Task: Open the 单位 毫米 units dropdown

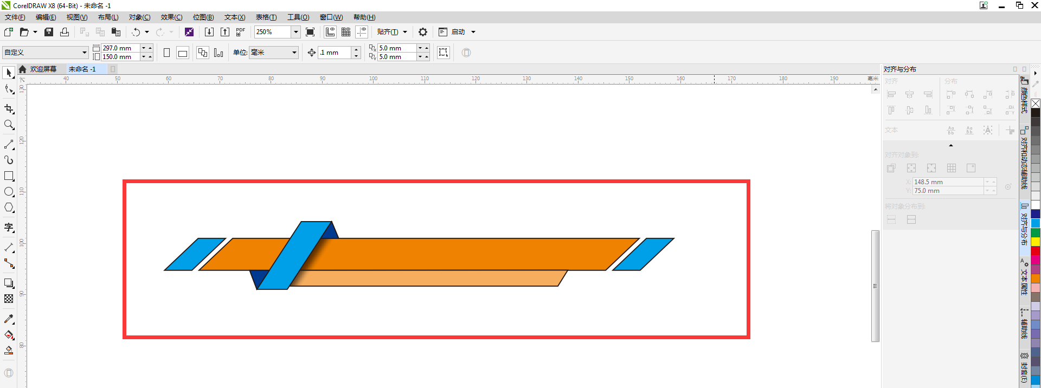Action: click(x=294, y=53)
